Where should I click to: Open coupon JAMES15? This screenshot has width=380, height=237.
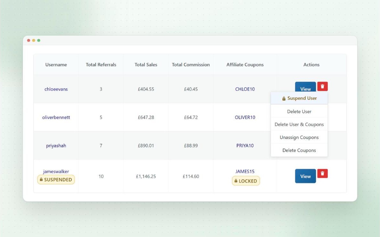point(245,171)
